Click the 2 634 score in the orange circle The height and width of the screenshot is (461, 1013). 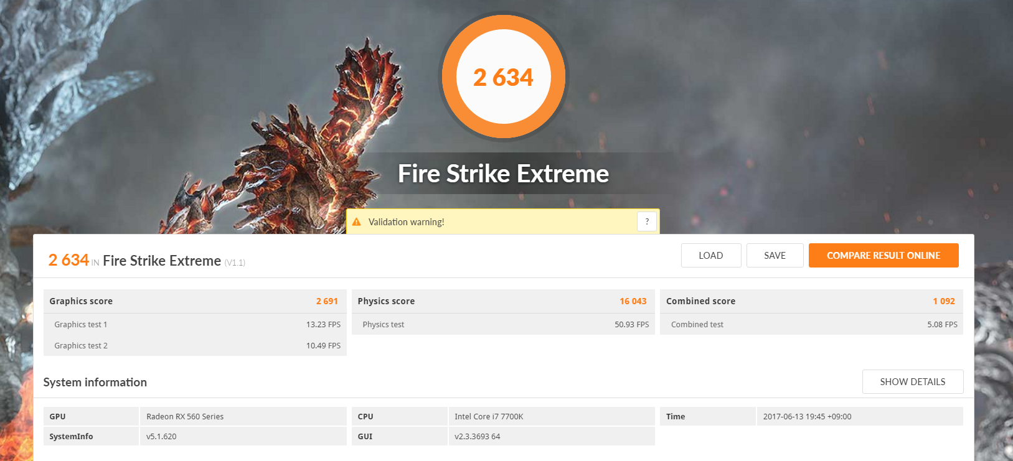503,77
